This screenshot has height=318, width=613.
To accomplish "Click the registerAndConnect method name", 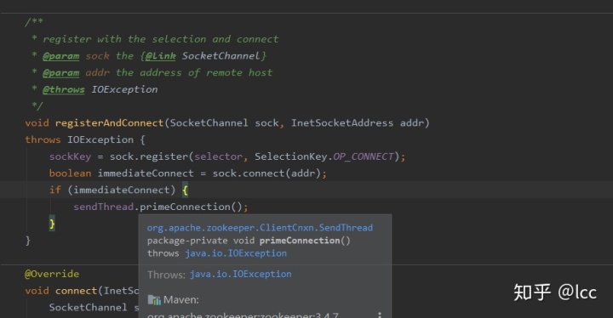I will (109, 123).
